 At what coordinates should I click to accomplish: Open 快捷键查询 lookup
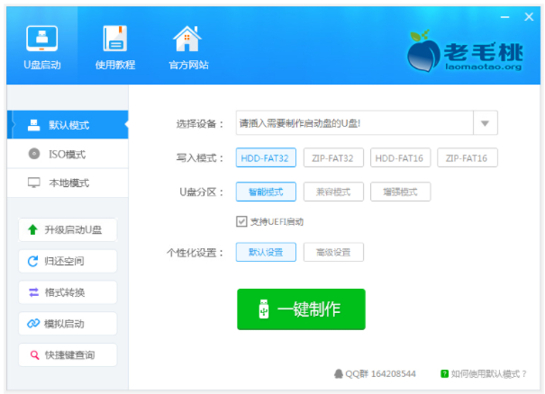coord(68,354)
